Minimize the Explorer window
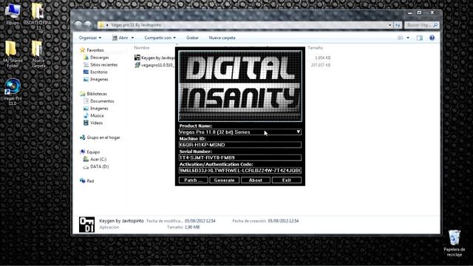The width and height of the screenshot is (473, 266). coord(409,13)
